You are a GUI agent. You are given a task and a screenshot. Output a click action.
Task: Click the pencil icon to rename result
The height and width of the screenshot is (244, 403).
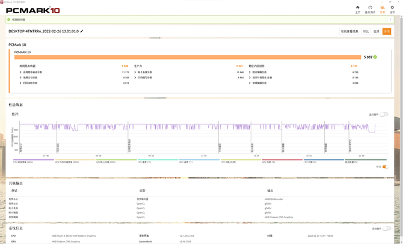82,31
